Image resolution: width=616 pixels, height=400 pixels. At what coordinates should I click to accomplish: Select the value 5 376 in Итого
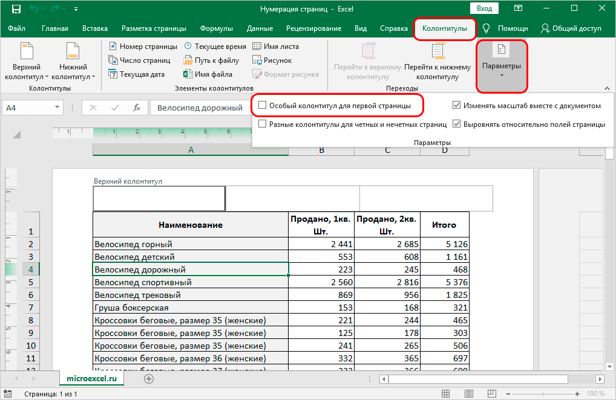[444, 282]
